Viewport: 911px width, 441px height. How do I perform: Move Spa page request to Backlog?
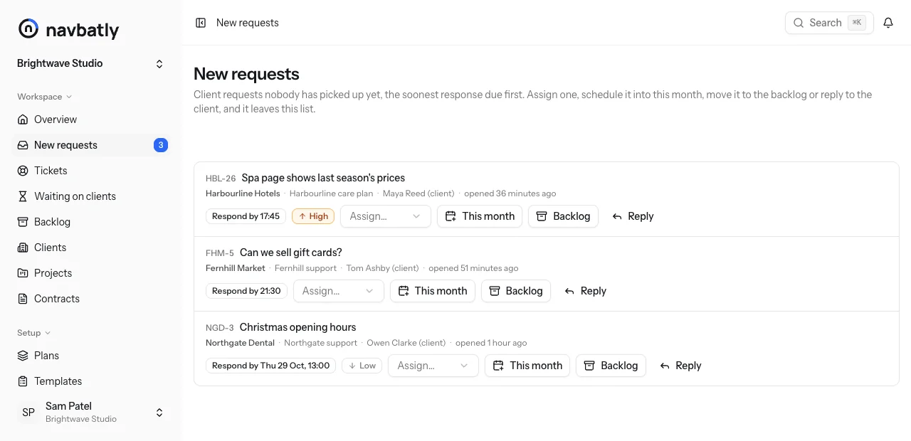click(563, 216)
